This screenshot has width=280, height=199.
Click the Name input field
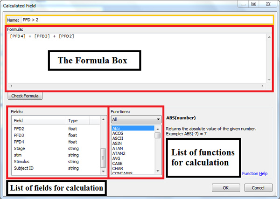(147, 20)
